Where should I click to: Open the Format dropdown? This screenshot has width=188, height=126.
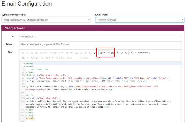(88, 58)
